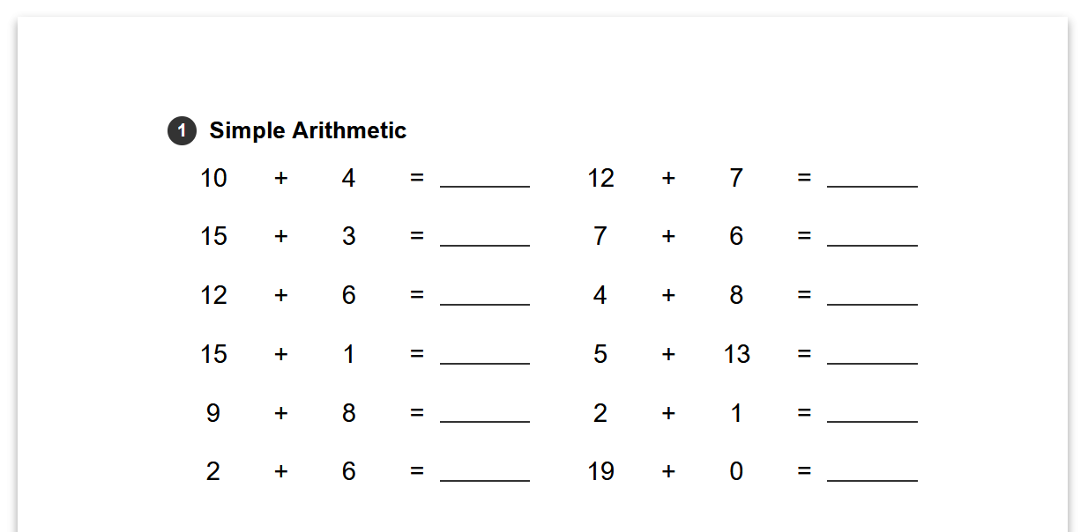The height and width of the screenshot is (532, 1088).
Task: Click the number 1 section badge
Action: 182,131
